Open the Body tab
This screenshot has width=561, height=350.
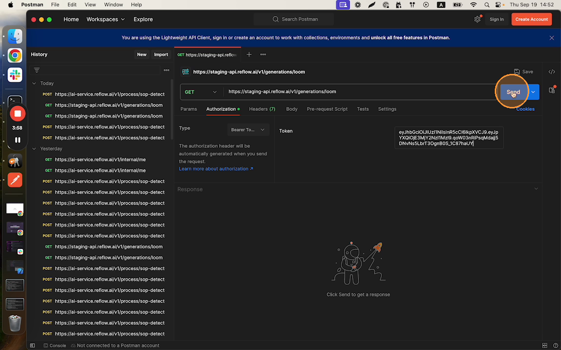(x=292, y=109)
